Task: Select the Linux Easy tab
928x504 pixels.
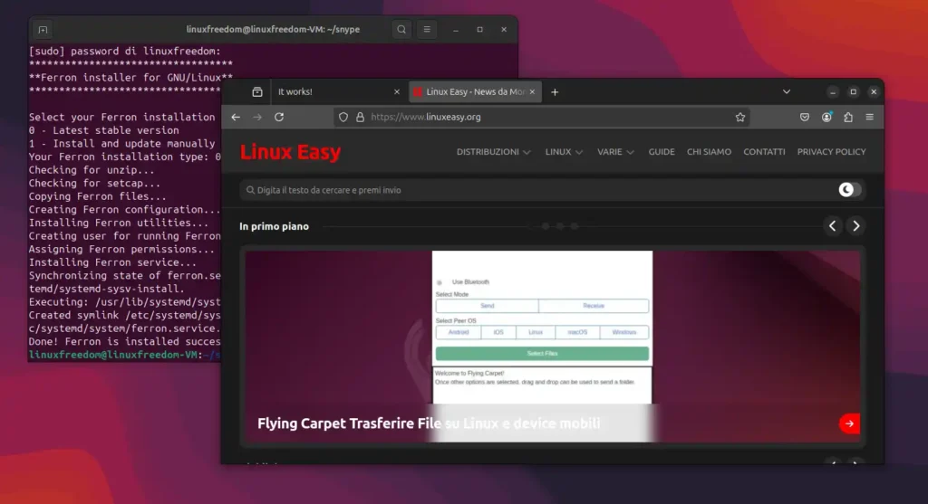Action: point(475,91)
